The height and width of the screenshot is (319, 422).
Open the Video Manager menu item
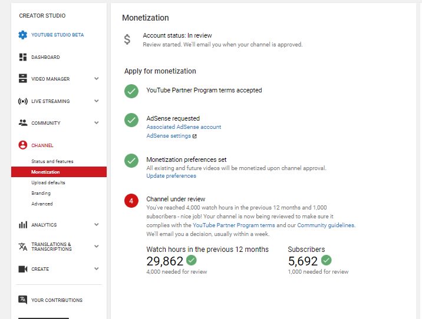50,79
